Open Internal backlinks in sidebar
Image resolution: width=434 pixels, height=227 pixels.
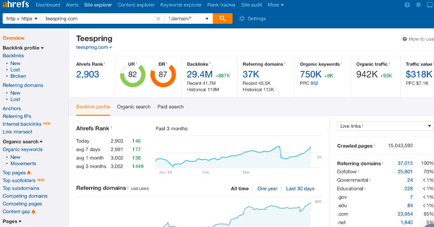pyautogui.click(x=22, y=124)
